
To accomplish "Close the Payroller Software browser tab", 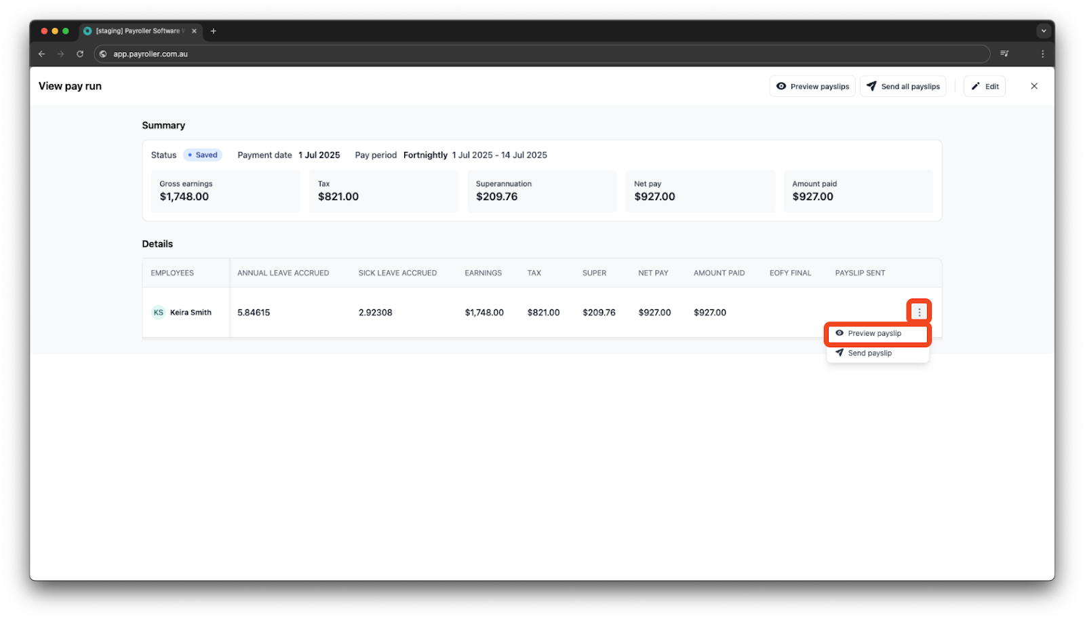I will 194,31.
